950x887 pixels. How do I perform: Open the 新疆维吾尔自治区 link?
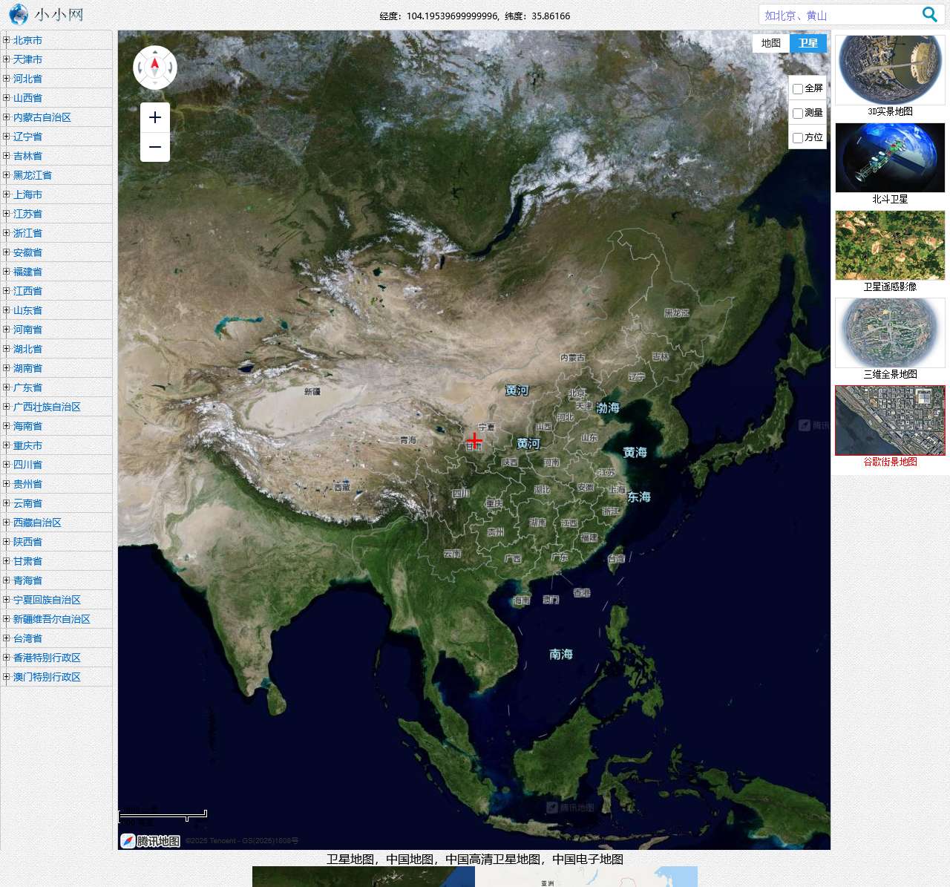51,619
